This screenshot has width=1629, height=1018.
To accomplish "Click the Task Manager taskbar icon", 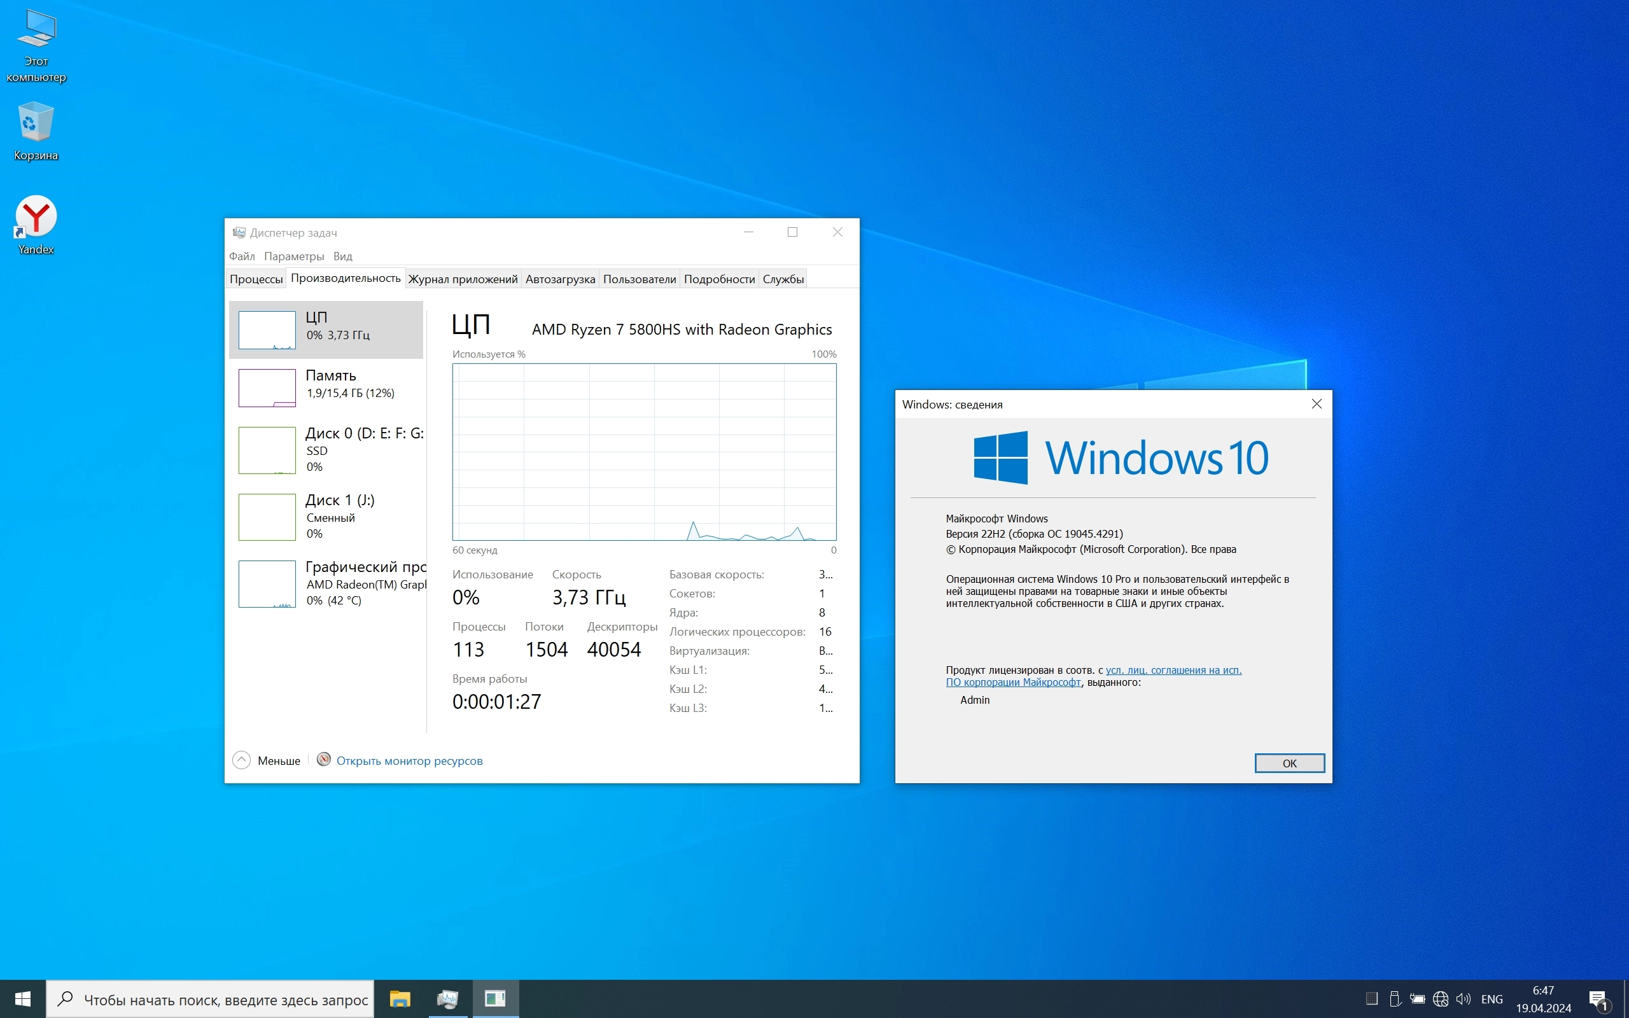I will (447, 998).
